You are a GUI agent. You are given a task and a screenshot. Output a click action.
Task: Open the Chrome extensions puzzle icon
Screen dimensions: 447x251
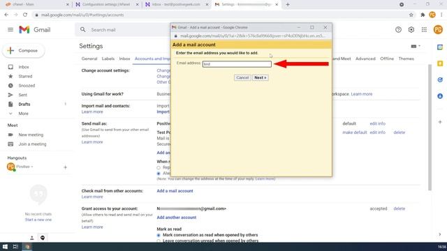coord(423,15)
